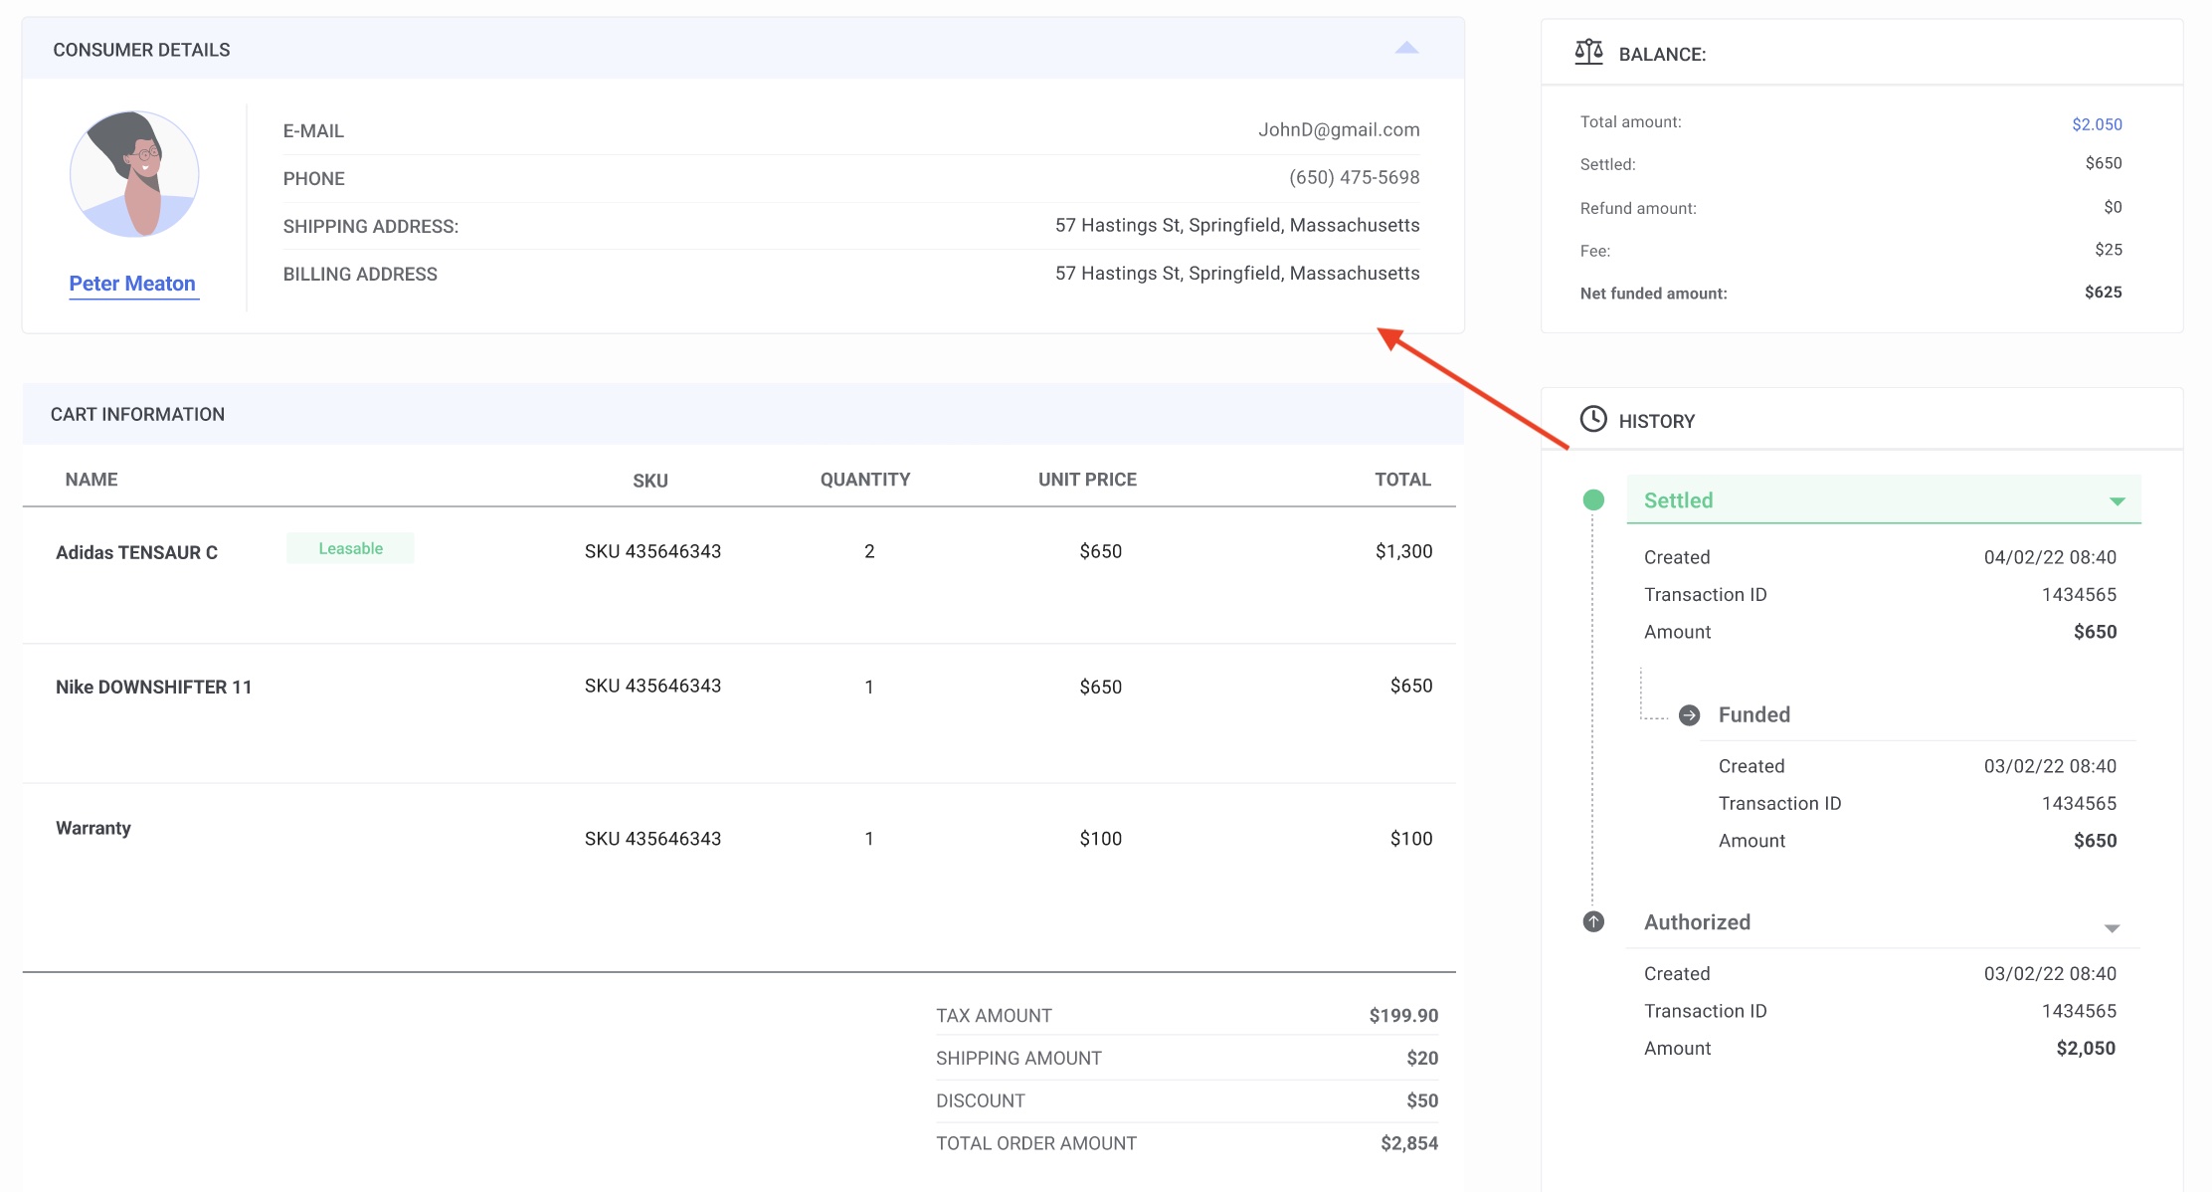
Task: Click the Cart Information header
Action: (137, 414)
